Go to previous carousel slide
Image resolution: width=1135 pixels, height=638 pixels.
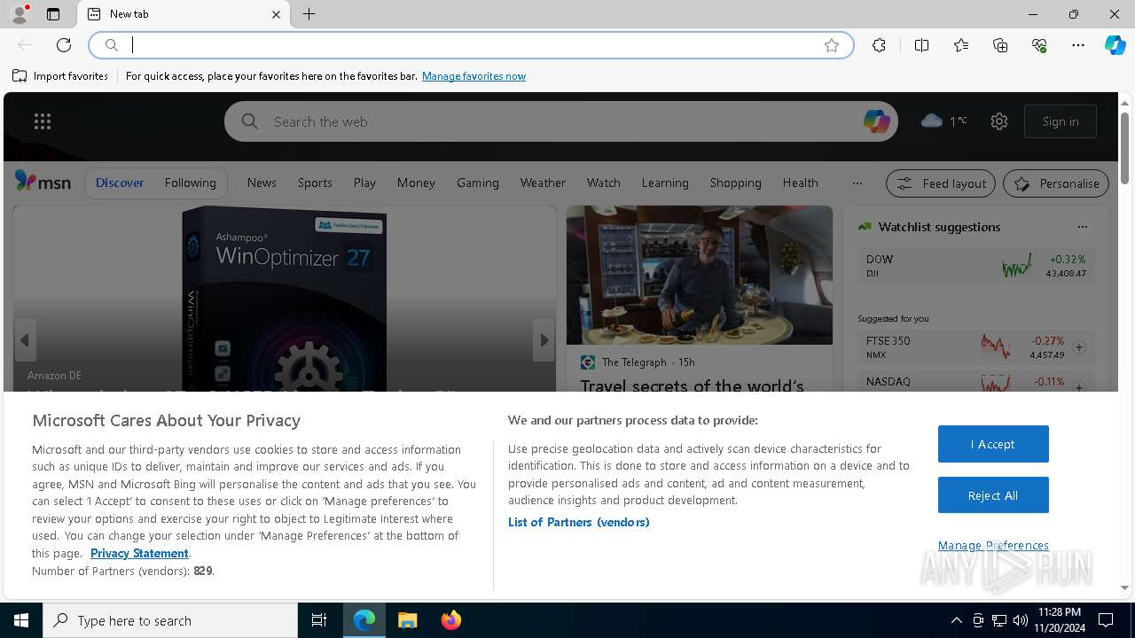click(x=25, y=340)
